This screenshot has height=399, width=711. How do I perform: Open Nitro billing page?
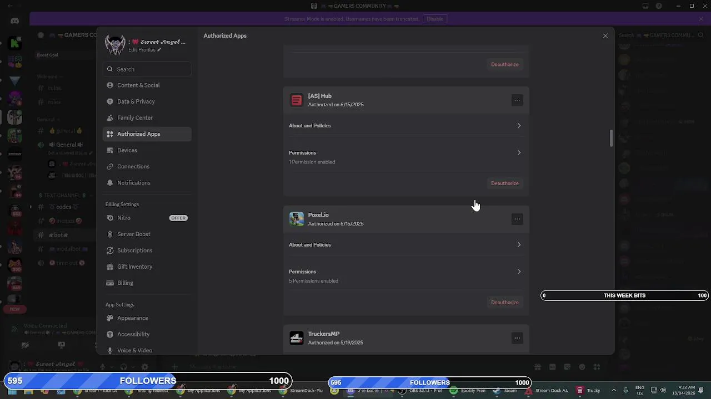(147, 218)
